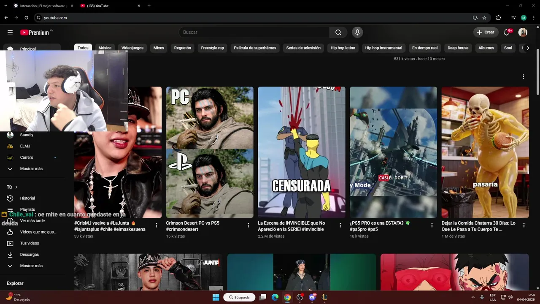Click the Crear button

tap(486, 32)
